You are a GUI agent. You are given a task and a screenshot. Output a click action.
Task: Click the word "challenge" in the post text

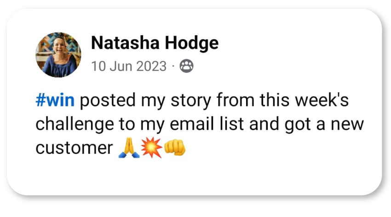point(75,124)
